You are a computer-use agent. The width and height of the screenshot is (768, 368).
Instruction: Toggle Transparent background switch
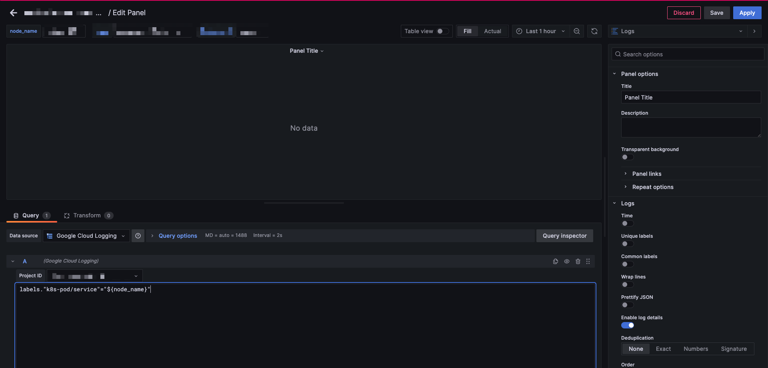[x=628, y=157]
